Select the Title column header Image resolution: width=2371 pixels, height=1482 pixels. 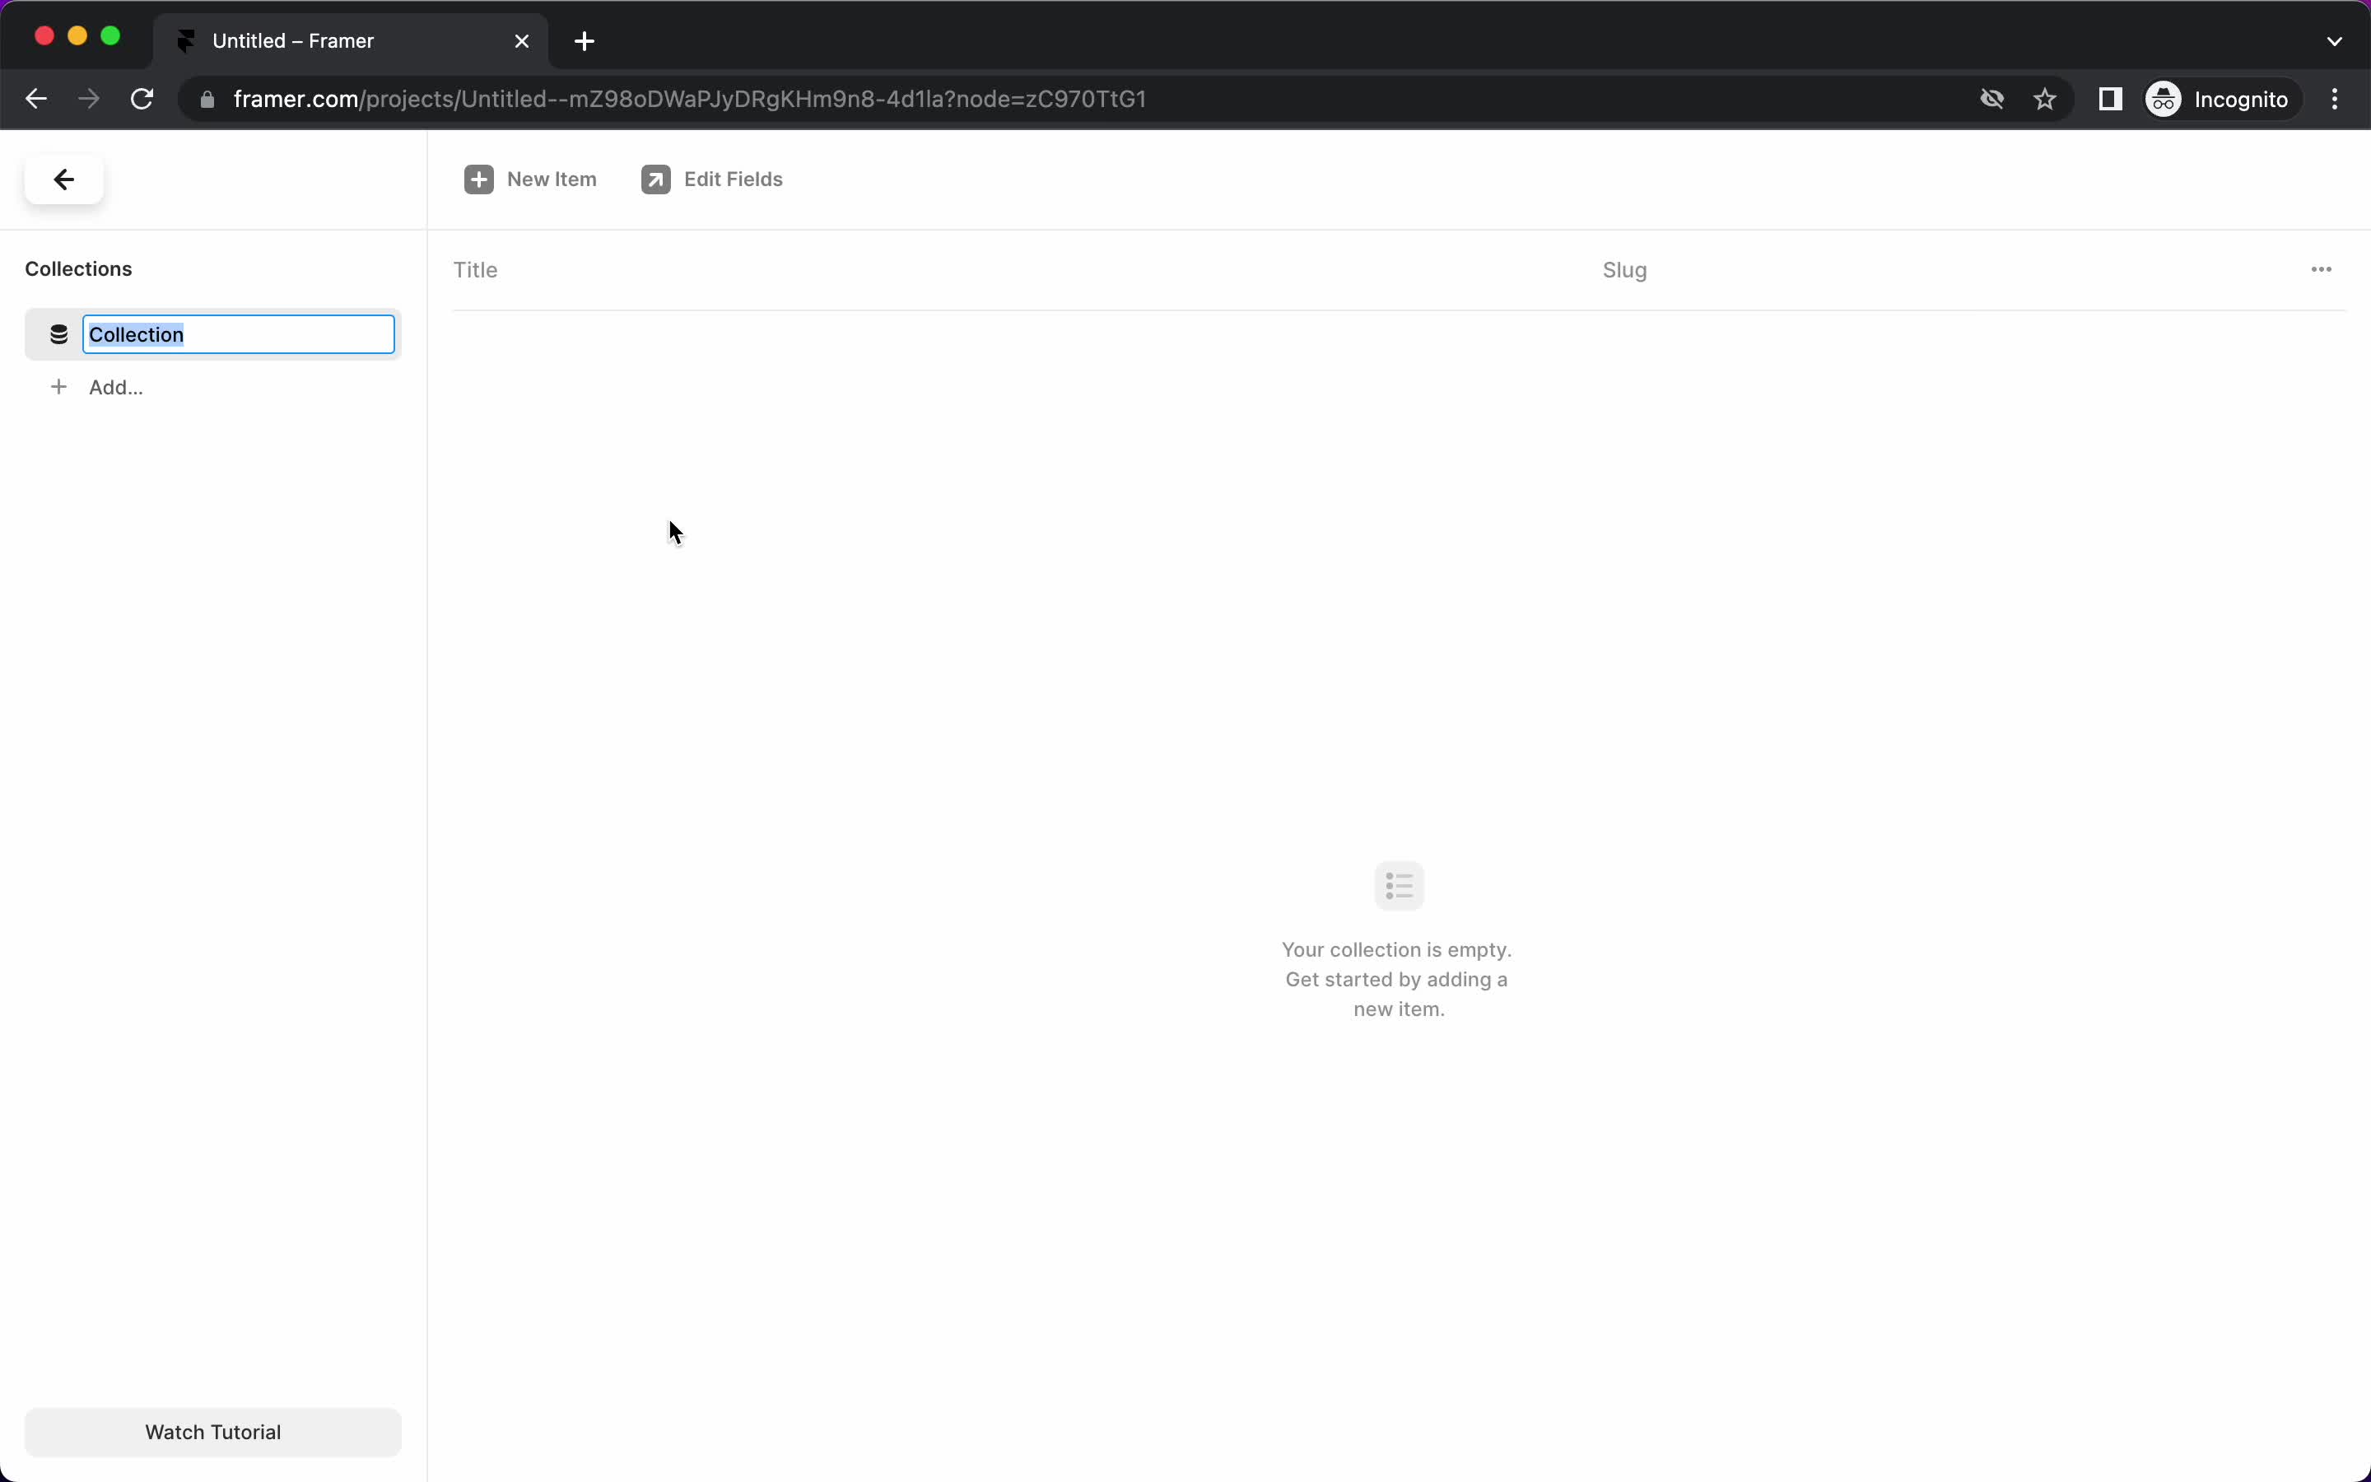[x=474, y=270]
